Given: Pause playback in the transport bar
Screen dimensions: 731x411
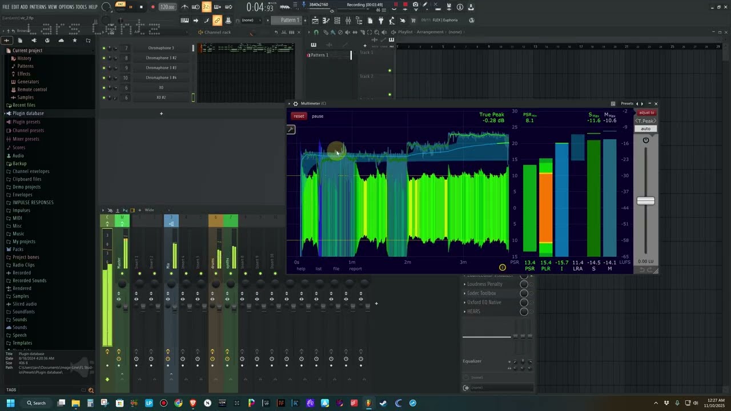Looking at the screenshot, I should click(130, 7).
